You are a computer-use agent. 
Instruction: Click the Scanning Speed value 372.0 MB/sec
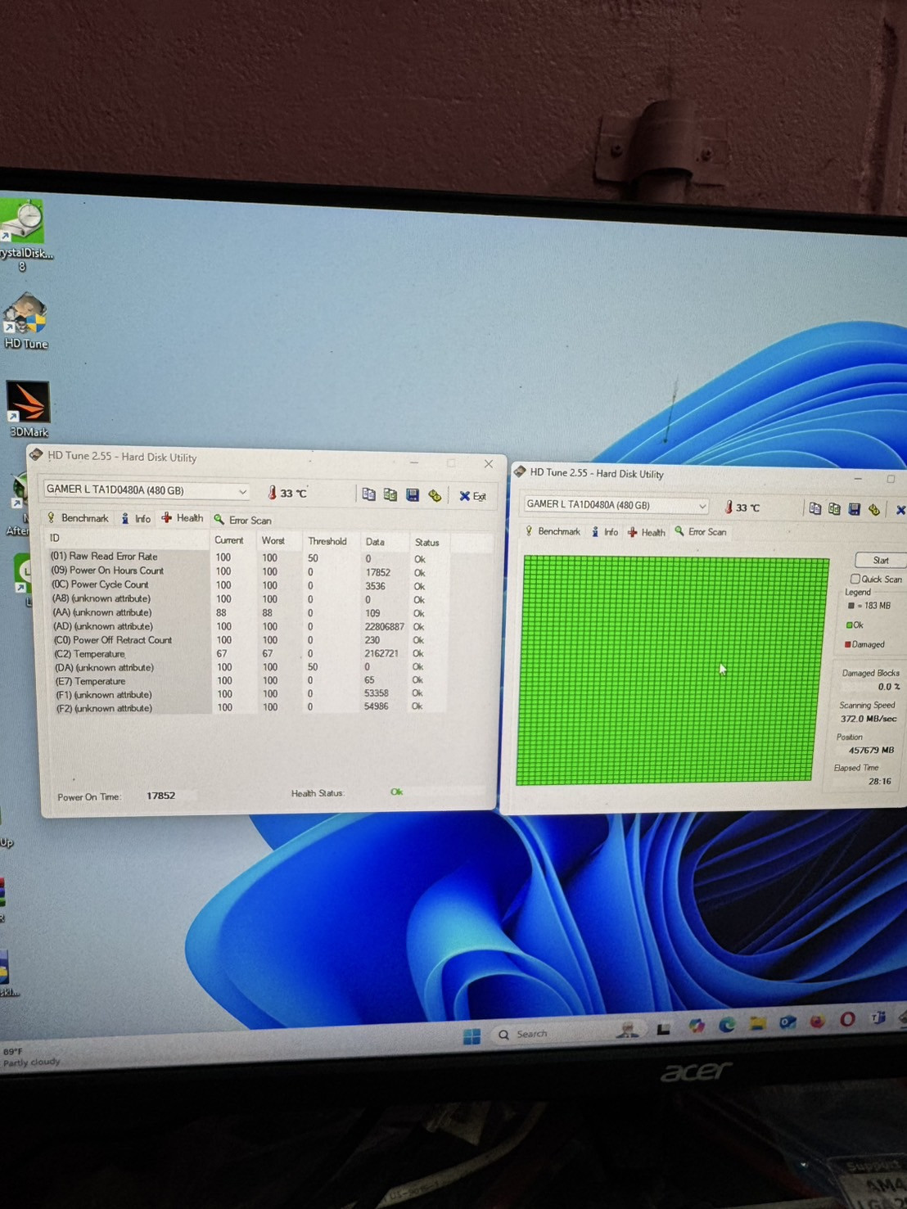point(869,719)
